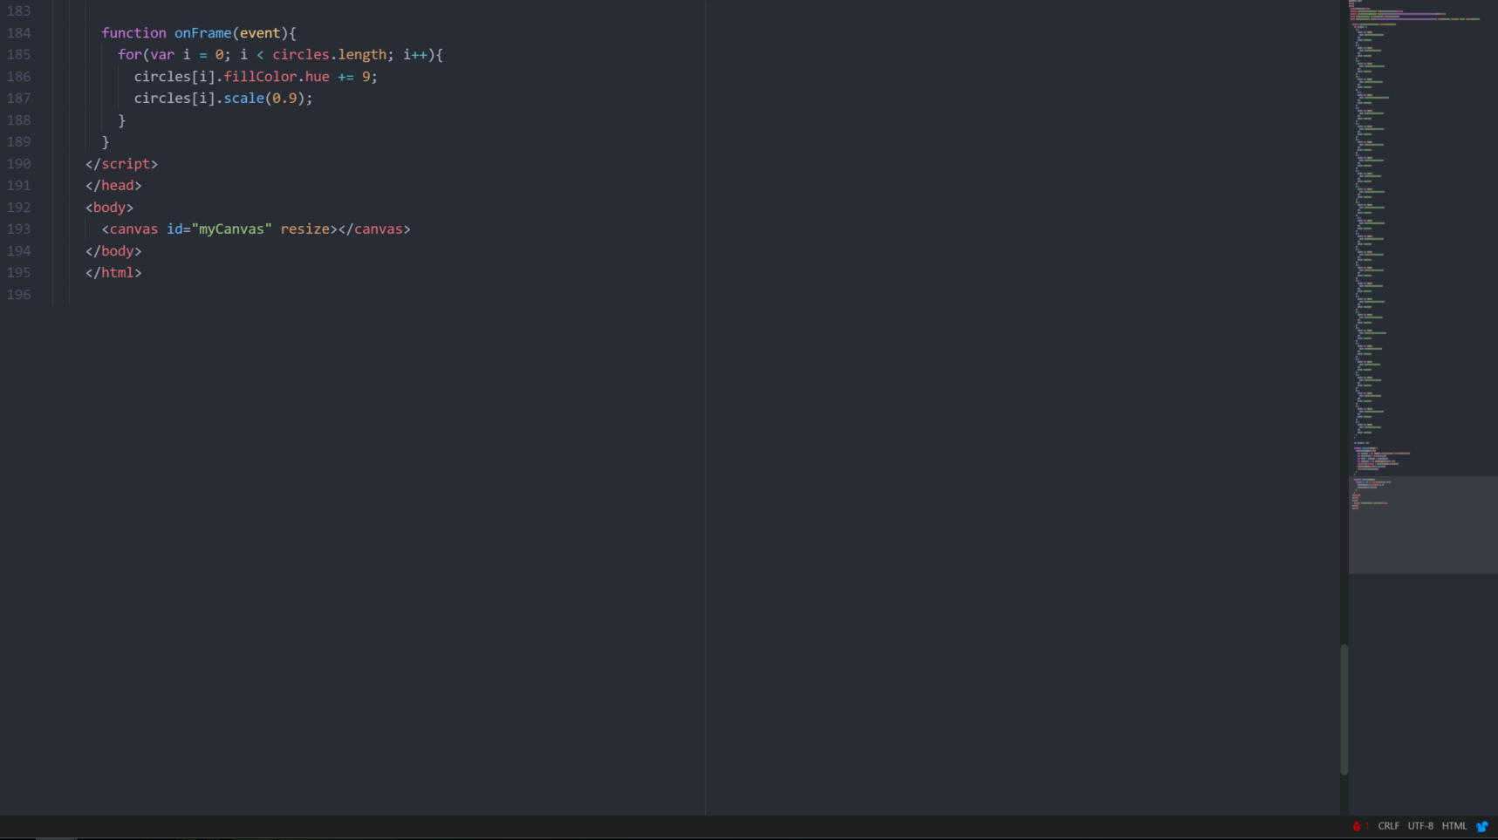1498x840 pixels.
Task: Click the opening body tag
Action: [109, 208]
